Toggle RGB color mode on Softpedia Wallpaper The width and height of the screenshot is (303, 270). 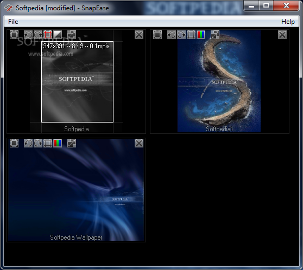pyautogui.click(x=58, y=143)
